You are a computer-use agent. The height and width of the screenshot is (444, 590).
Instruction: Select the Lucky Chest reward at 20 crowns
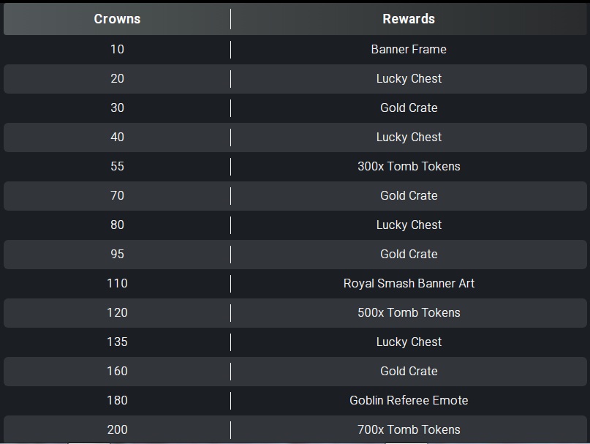tap(409, 79)
